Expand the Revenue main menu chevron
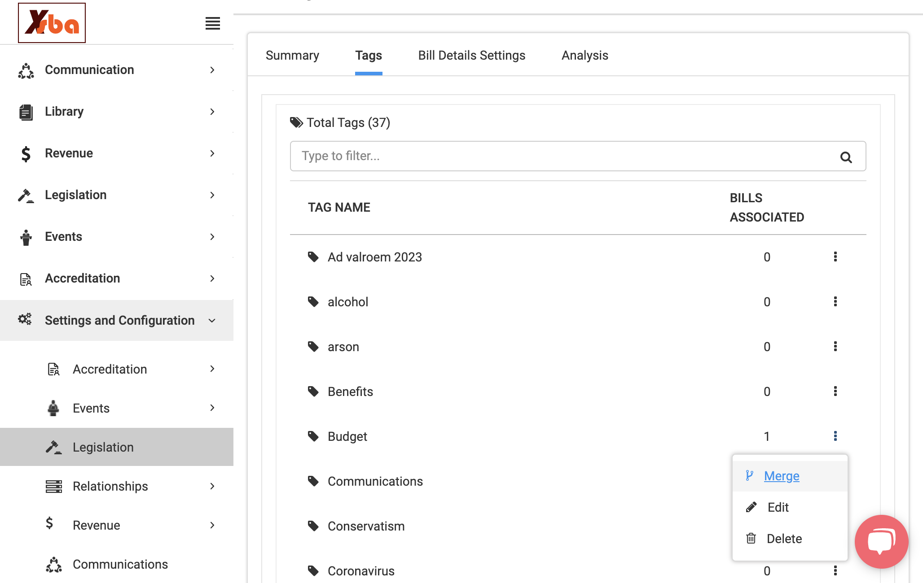 tap(212, 153)
